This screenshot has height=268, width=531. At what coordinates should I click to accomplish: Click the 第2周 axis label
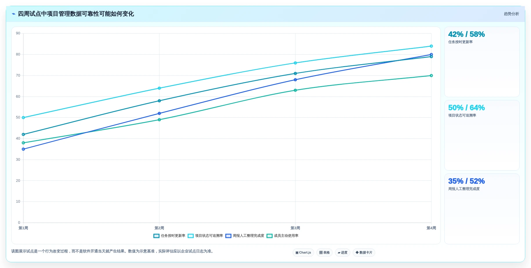pos(159,228)
